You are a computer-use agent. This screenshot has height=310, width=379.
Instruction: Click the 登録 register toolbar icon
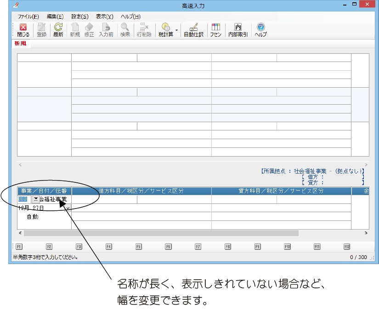[41, 30]
